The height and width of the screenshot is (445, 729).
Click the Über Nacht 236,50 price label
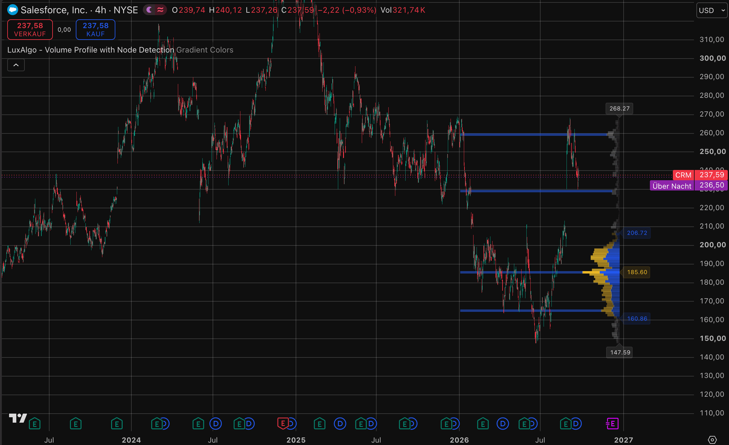[689, 185]
